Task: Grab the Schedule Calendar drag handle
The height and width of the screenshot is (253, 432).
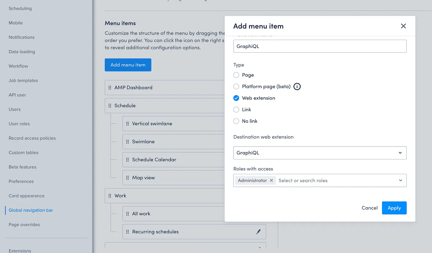Action: [x=127, y=160]
